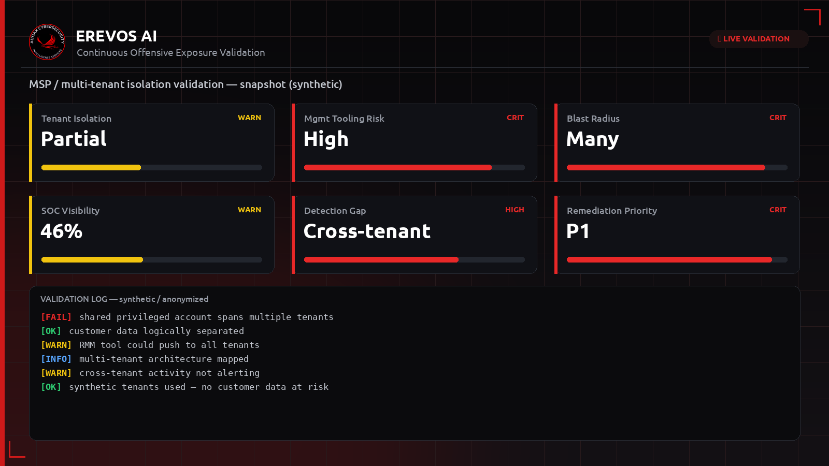
Task: Click the EREVOS AI title
Action: click(117, 36)
